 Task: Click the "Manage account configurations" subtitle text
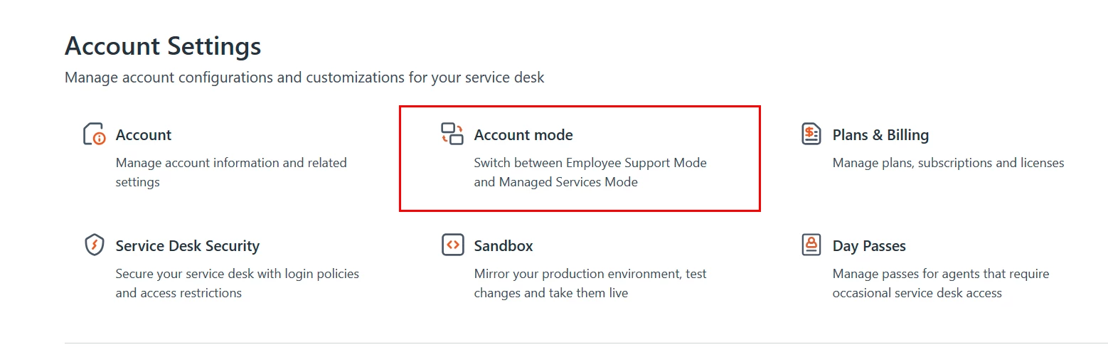click(x=304, y=78)
